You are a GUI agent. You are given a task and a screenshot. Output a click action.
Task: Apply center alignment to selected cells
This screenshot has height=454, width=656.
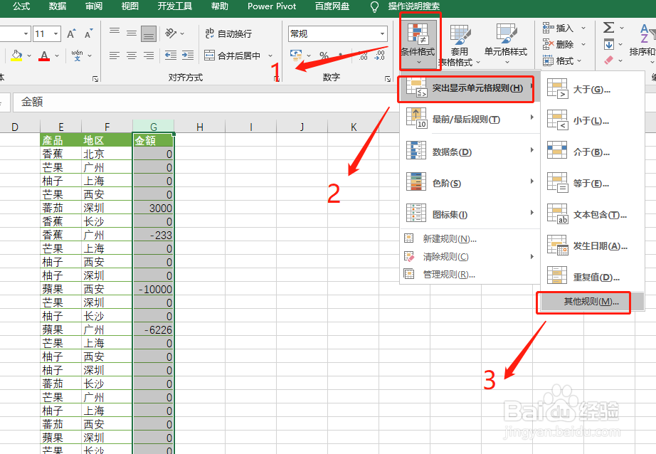click(x=130, y=56)
